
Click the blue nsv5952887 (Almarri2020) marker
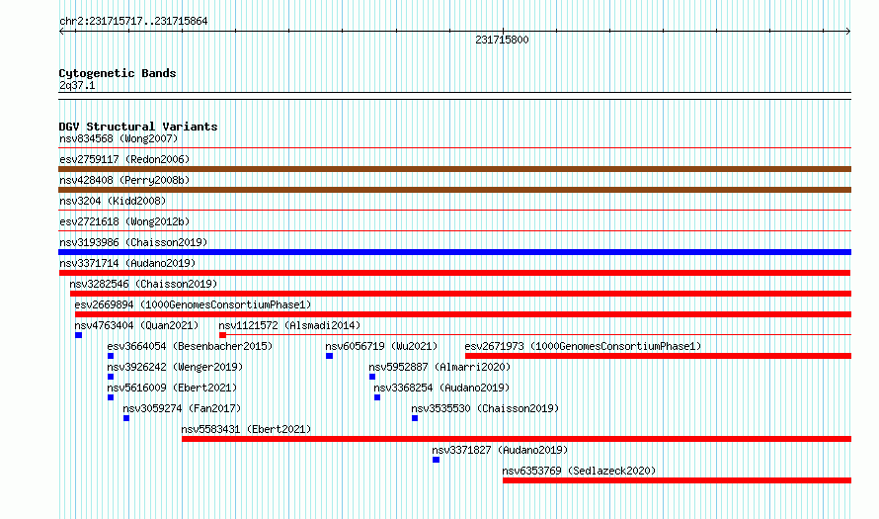(x=372, y=377)
